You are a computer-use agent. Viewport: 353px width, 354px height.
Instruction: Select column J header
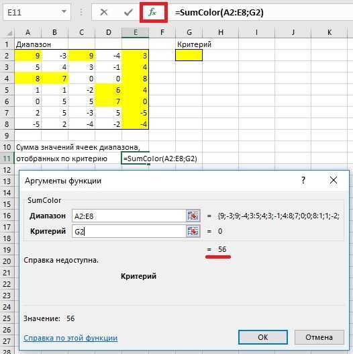coord(293,32)
